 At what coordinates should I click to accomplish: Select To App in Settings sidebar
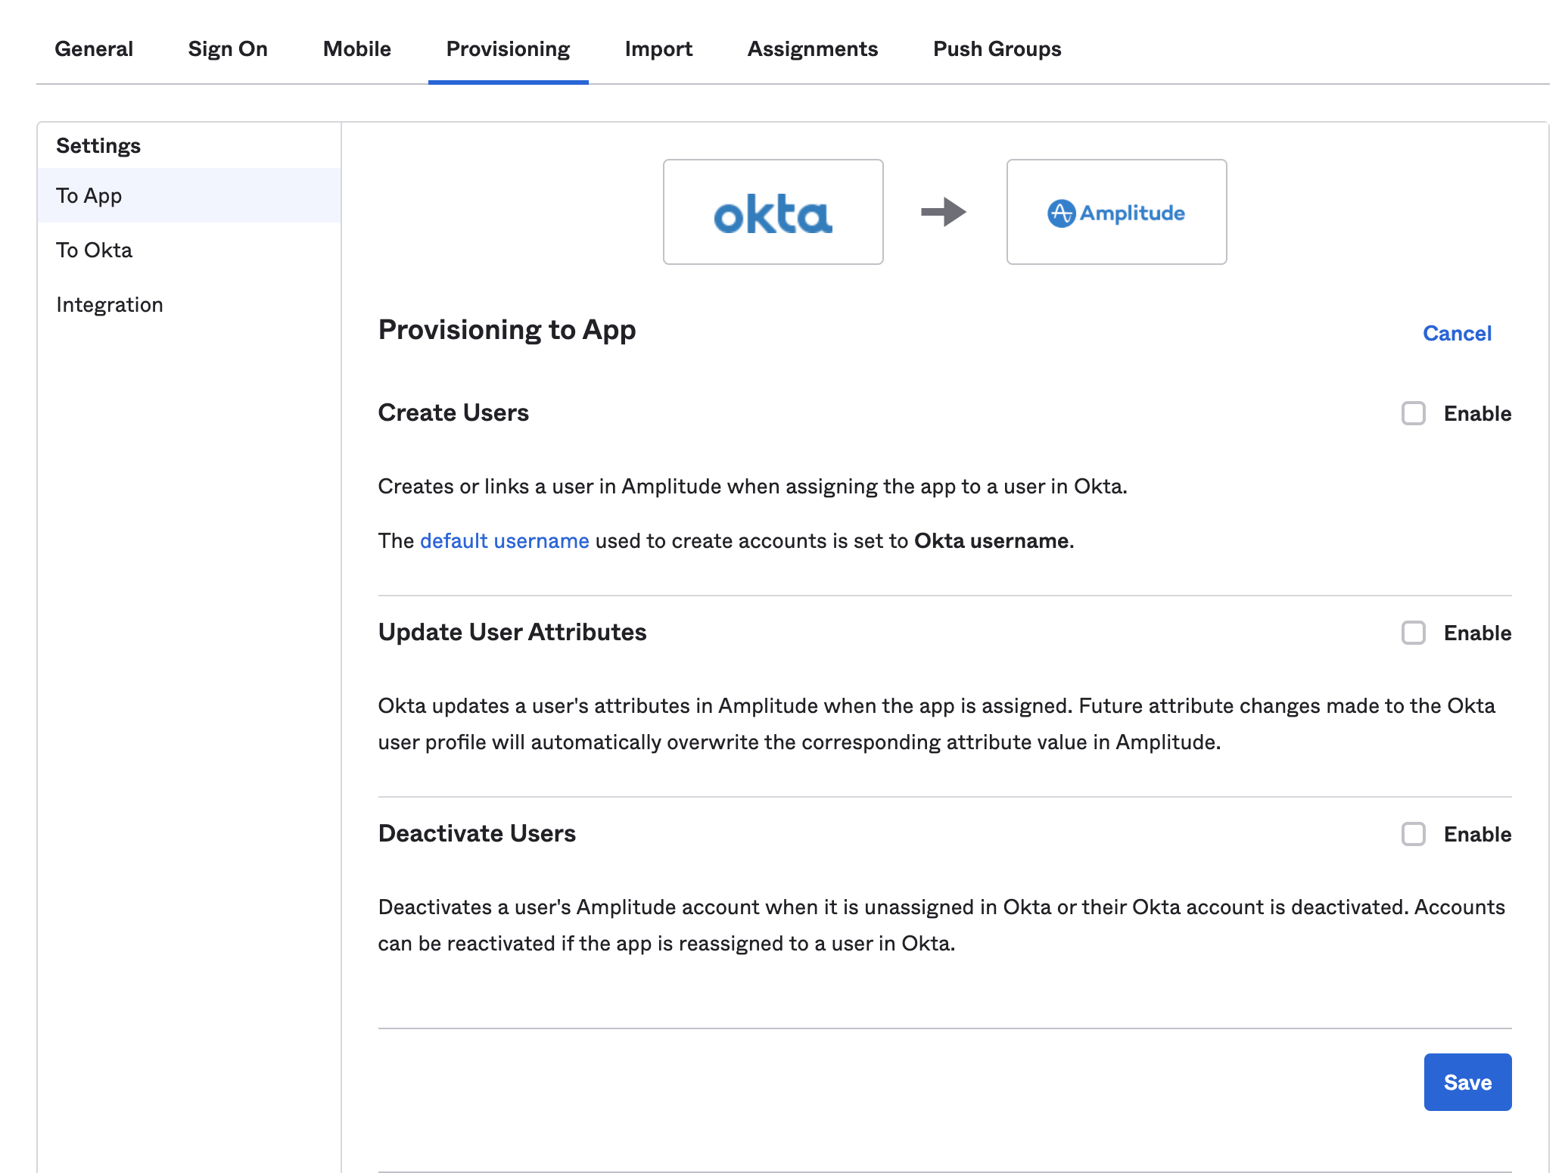click(x=89, y=195)
